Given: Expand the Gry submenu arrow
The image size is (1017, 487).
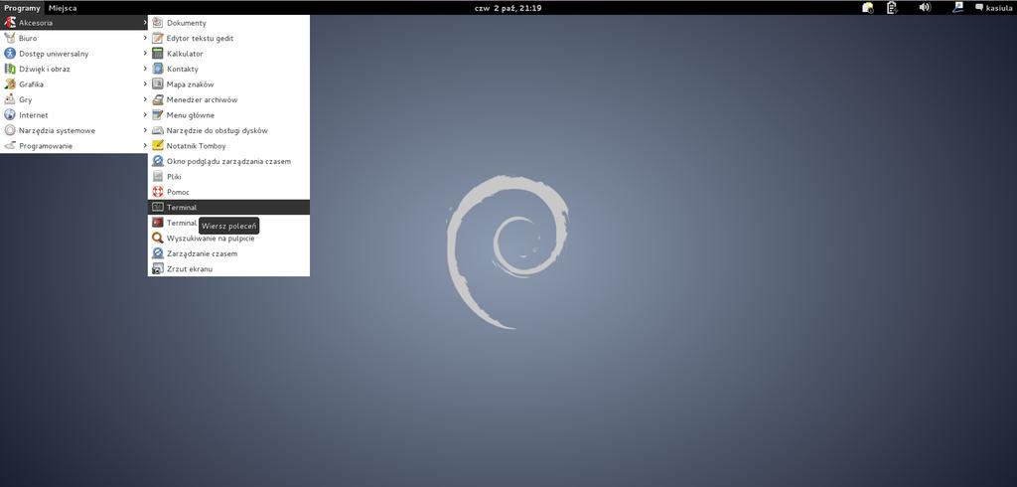Looking at the screenshot, I should 145,99.
